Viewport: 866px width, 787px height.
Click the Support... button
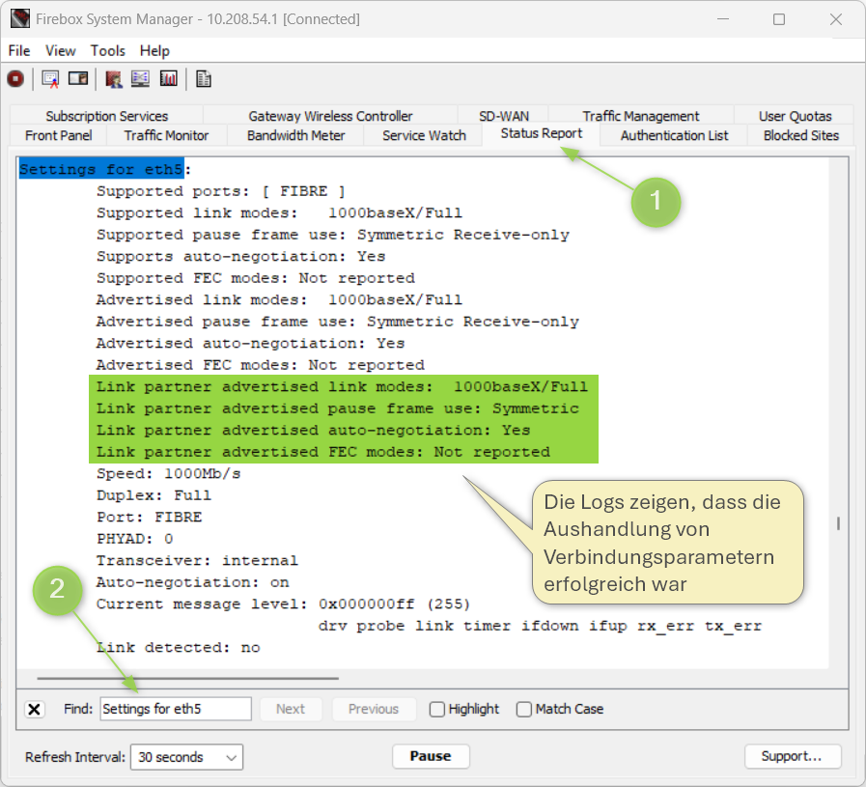[x=792, y=757]
